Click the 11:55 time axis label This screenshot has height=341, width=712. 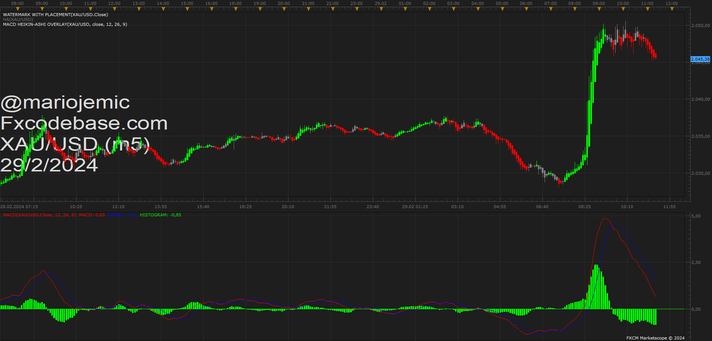(x=670, y=207)
